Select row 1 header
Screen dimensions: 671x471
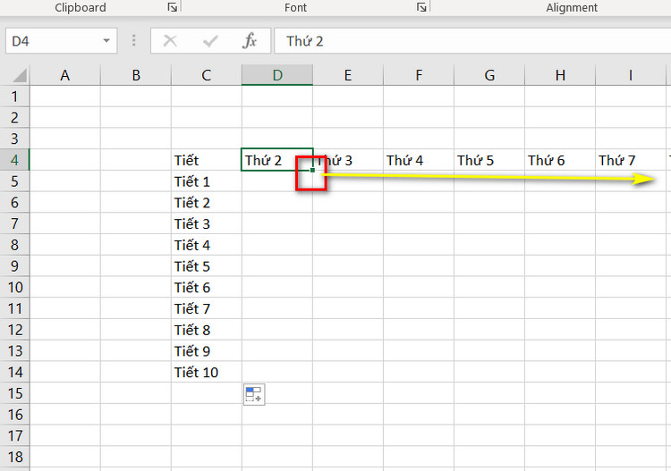[14, 97]
